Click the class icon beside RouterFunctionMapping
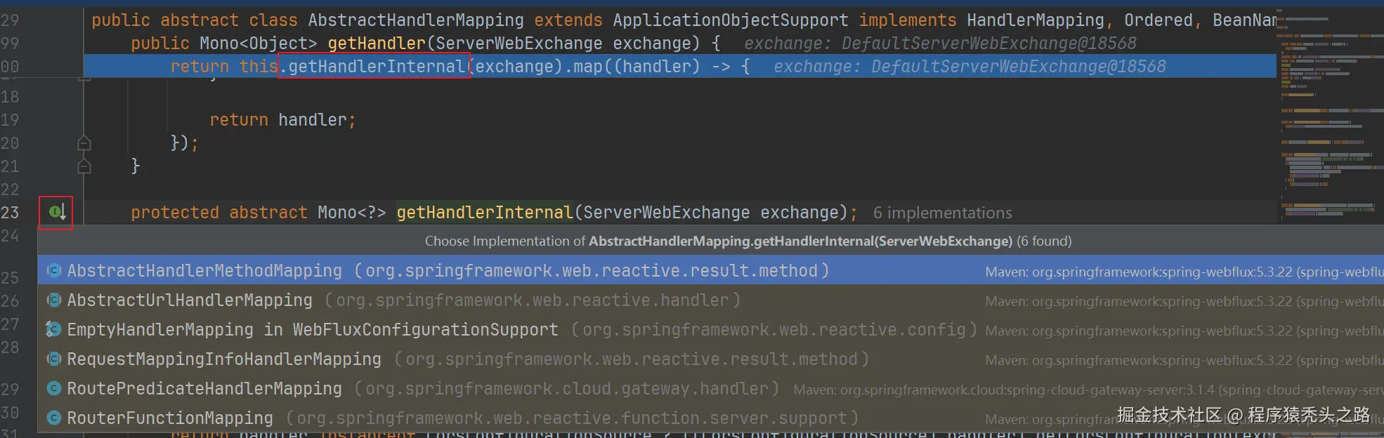The image size is (1384, 438). (x=53, y=418)
